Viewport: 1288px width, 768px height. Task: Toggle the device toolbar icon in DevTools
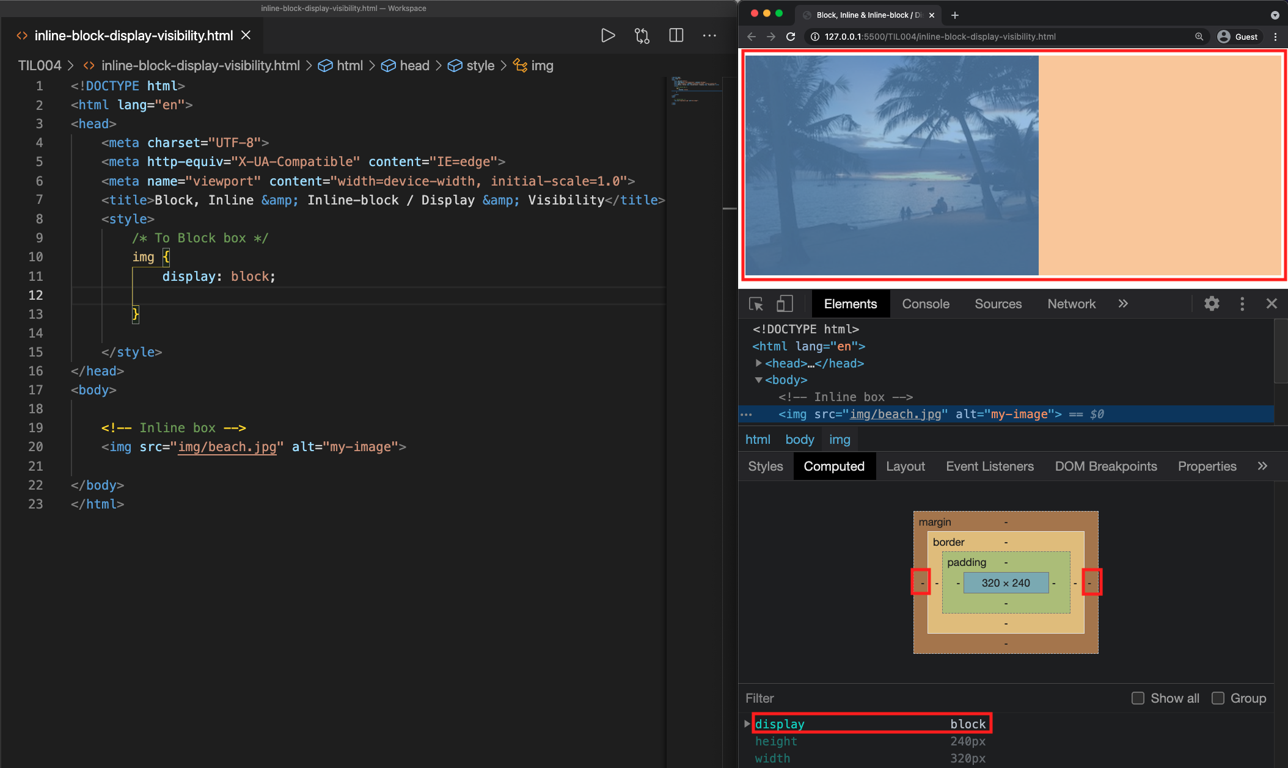(785, 304)
